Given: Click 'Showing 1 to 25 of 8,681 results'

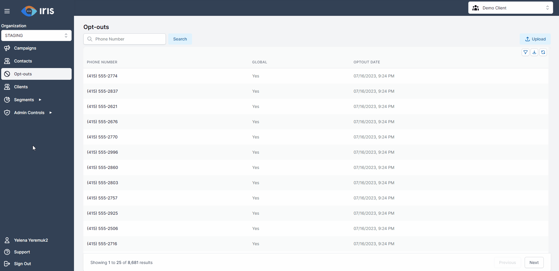Looking at the screenshot, I should 122,262.
